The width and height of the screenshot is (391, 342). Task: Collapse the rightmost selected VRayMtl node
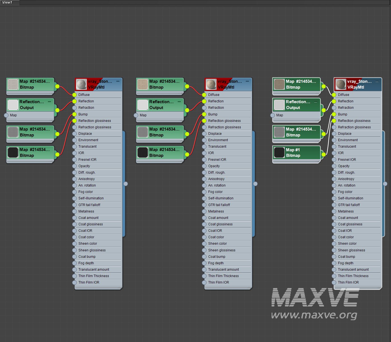click(377, 81)
